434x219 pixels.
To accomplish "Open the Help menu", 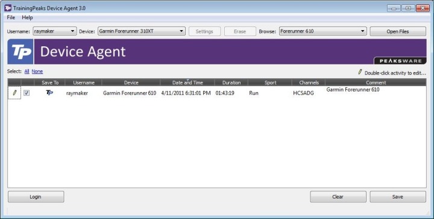I will coord(27,17).
